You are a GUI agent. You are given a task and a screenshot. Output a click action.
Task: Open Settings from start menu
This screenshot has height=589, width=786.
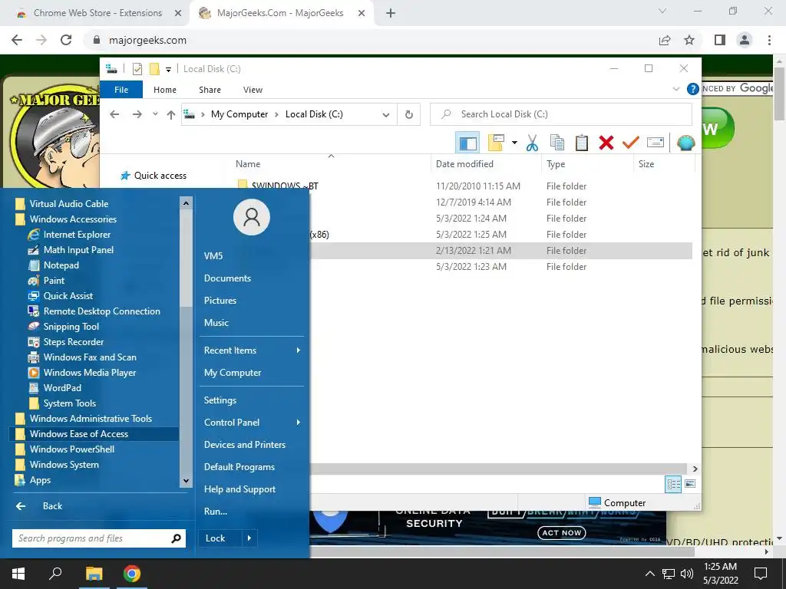pos(220,400)
